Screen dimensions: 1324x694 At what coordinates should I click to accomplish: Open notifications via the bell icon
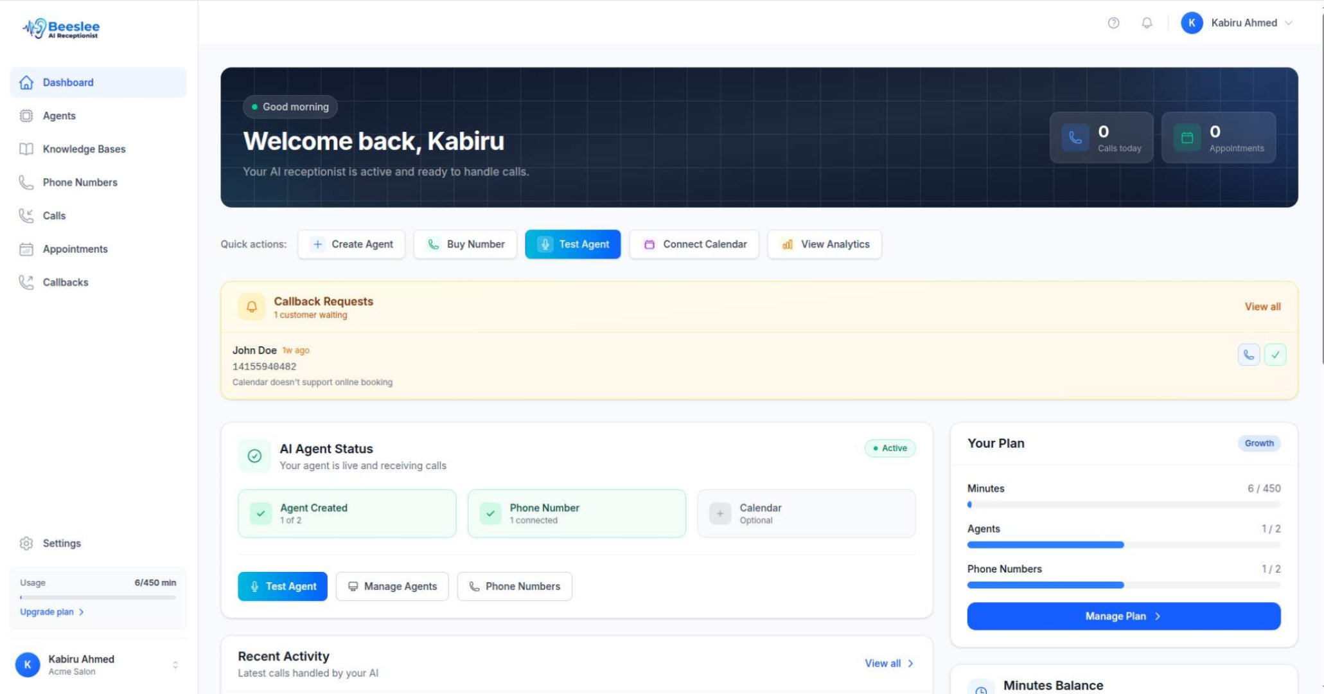click(x=1147, y=23)
